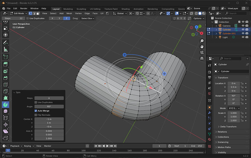Select the Smooth tool

tap(5, 111)
